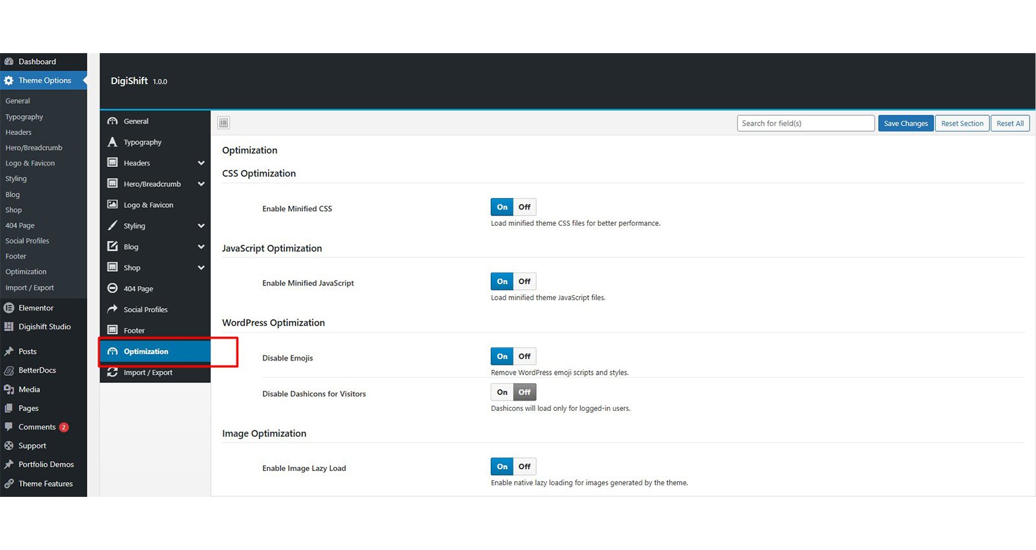Switch Disable Dashicons for Visitors to On
1036x550 pixels.
[502, 392]
